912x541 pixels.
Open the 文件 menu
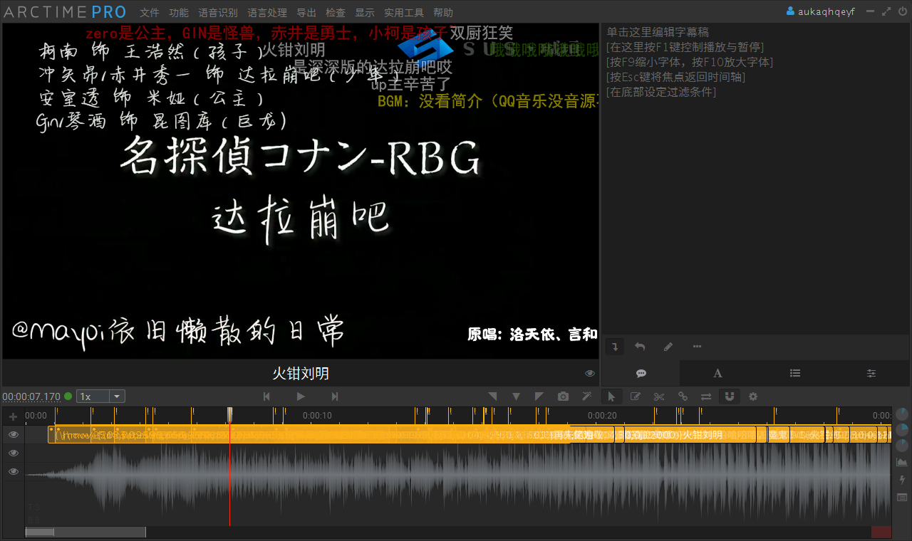[150, 13]
